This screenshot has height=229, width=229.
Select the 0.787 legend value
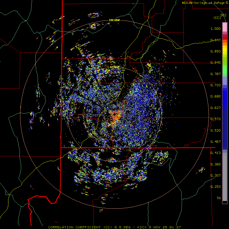point(216,74)
